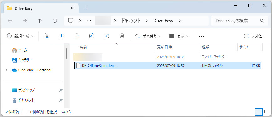The image size is (272, 117).
Task: Open a new tab with plus button
Action: (86, 8)
